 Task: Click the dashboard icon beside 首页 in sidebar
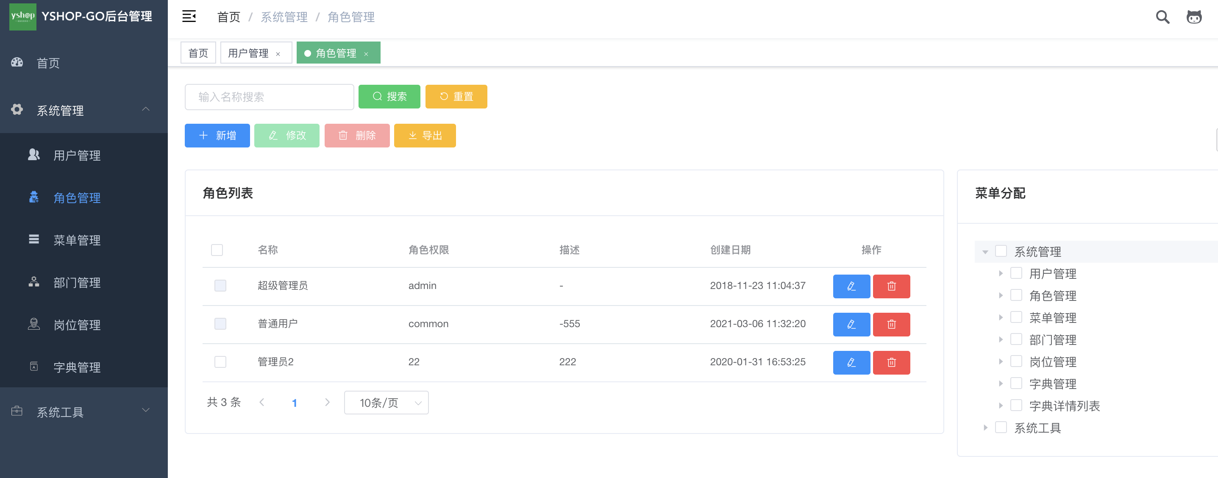(x=17, y=62)
